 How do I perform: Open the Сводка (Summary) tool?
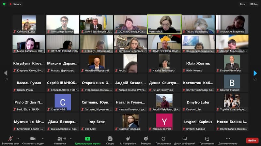pos(110,140)
